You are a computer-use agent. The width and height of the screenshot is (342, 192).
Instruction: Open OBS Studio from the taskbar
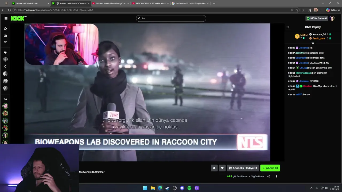tap(175, 188)
